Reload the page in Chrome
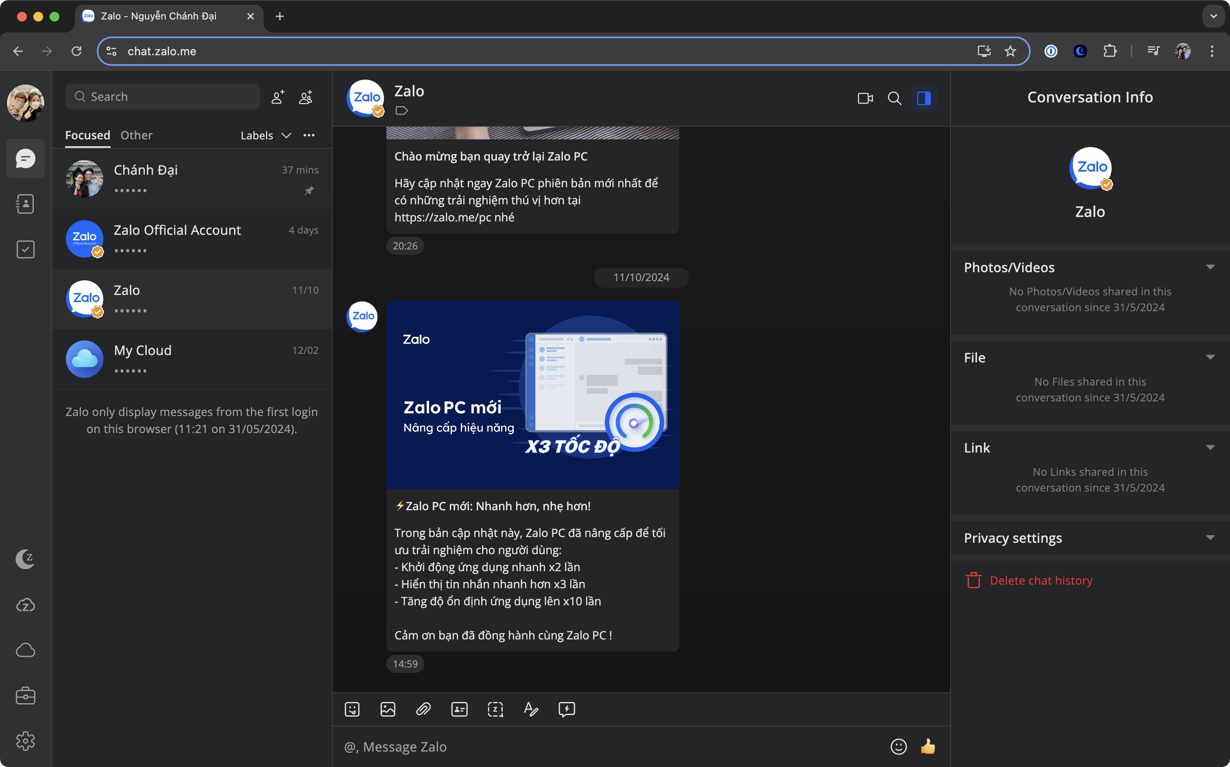 pyautogui.click(x=76, y=51)
